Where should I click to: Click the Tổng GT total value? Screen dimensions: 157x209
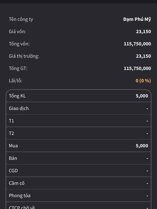pyautogui.click(x=137, y=68)
